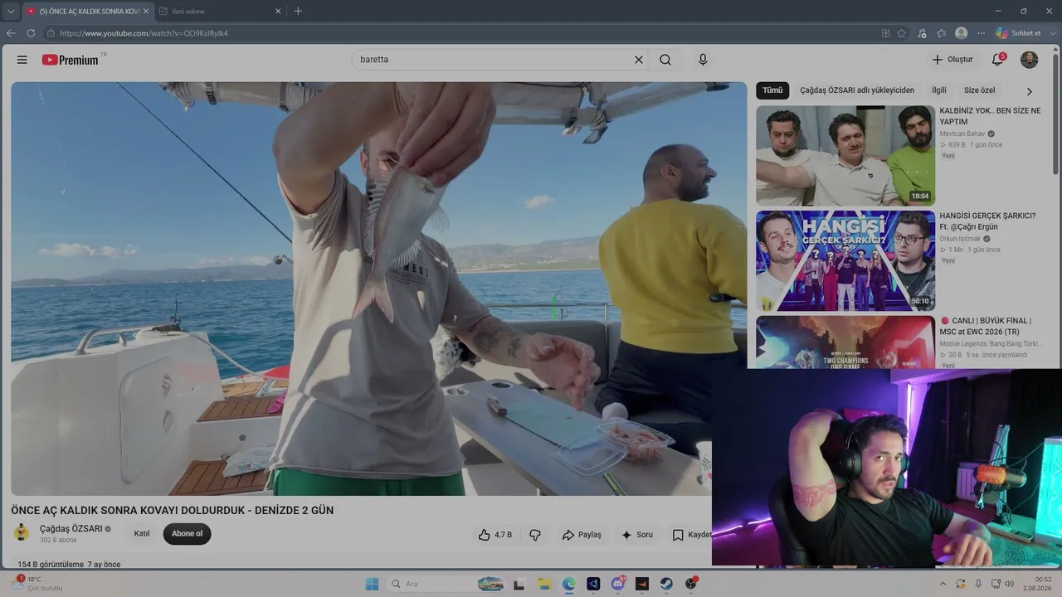Open the YouTube account avatar menu
The image size is (1062, 597).
(x=1029, y=60)
